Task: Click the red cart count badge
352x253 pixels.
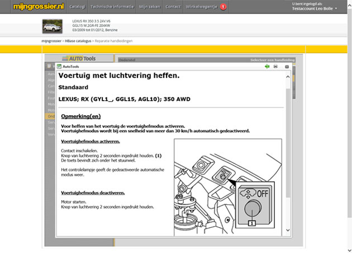Action: point(223,7)
